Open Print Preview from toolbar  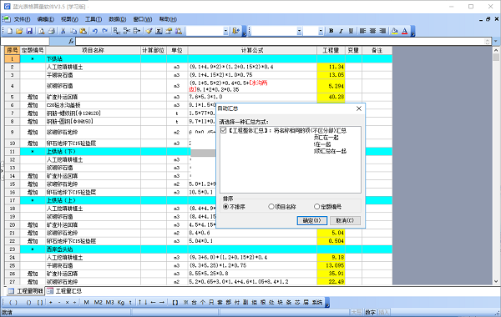tap(41, 31)
